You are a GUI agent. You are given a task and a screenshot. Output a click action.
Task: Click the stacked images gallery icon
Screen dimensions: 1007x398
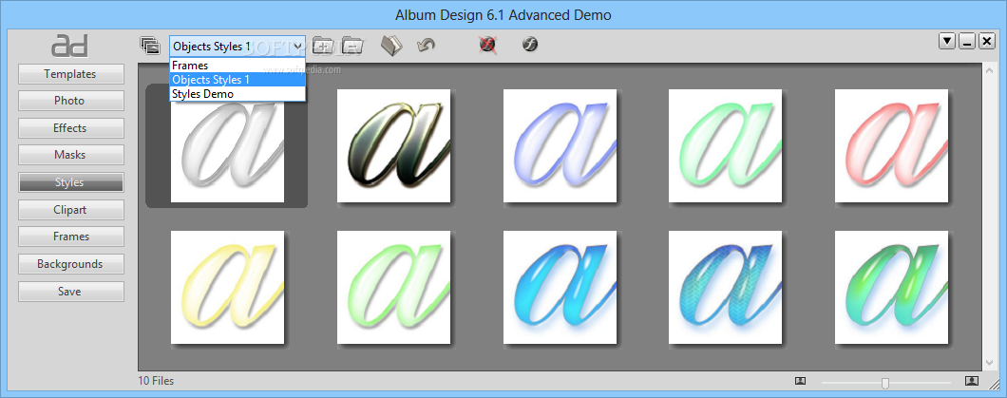(x=150, y=45)
